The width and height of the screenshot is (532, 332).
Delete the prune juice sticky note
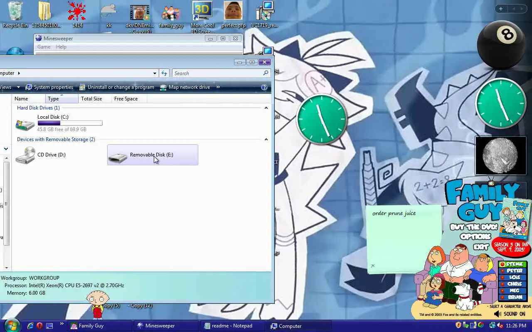(373, 266)
